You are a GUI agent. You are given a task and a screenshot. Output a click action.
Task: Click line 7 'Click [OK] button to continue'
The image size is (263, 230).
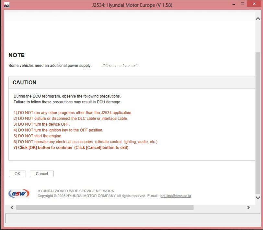click(71, 148)
